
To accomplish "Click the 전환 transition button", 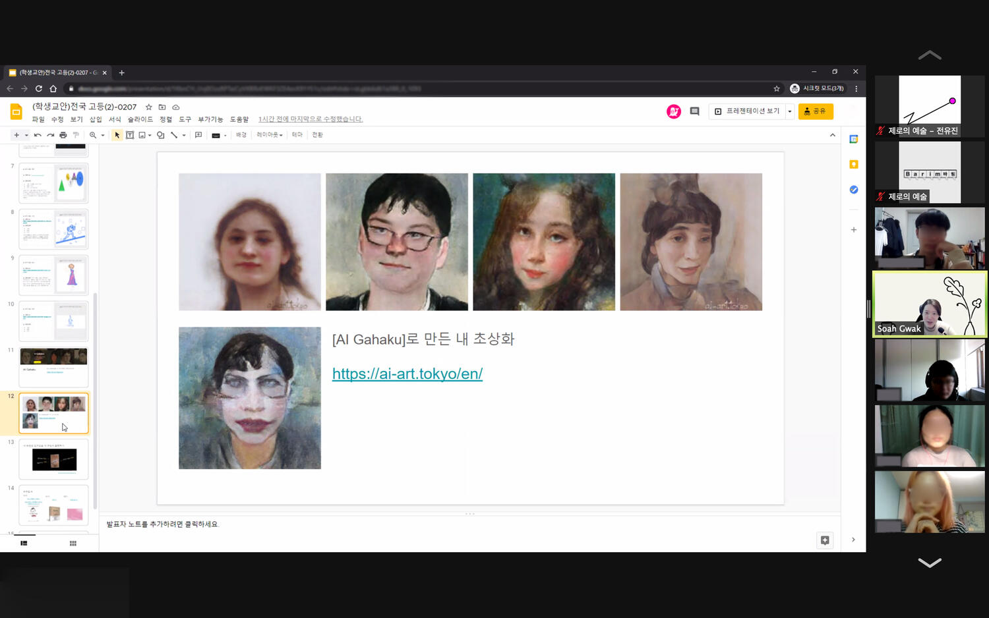I will (x=318, y=135).
